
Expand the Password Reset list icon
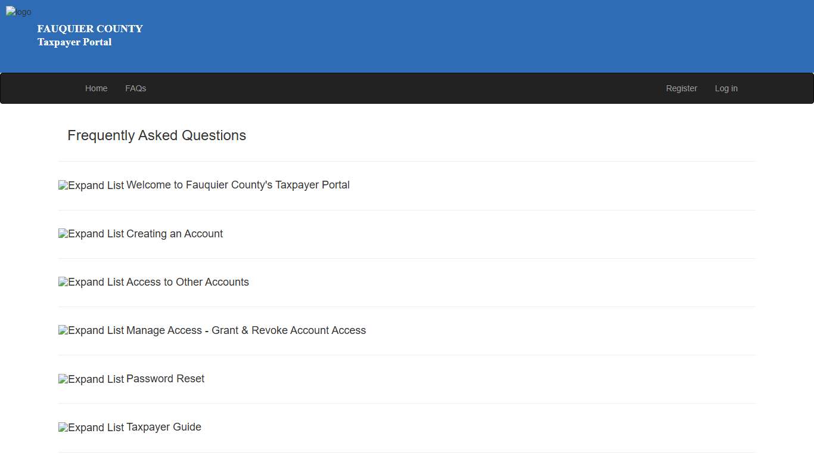coord(91,379)
